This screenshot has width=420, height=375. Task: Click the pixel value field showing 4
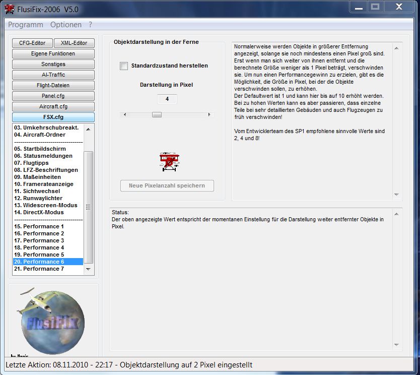(x=167, y=99)
